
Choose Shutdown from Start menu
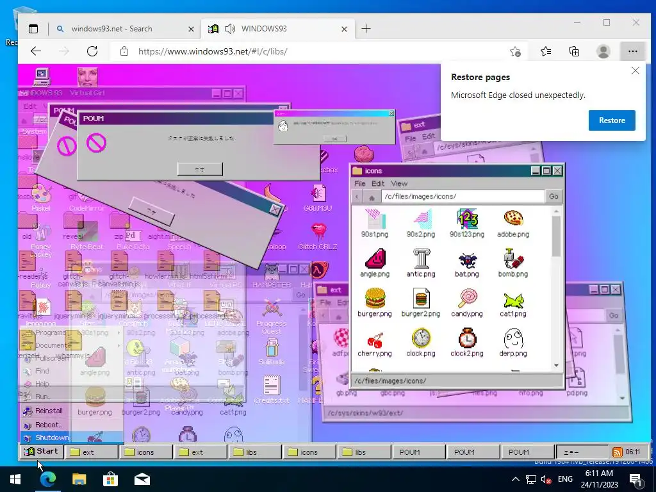[x=72, y=438]
